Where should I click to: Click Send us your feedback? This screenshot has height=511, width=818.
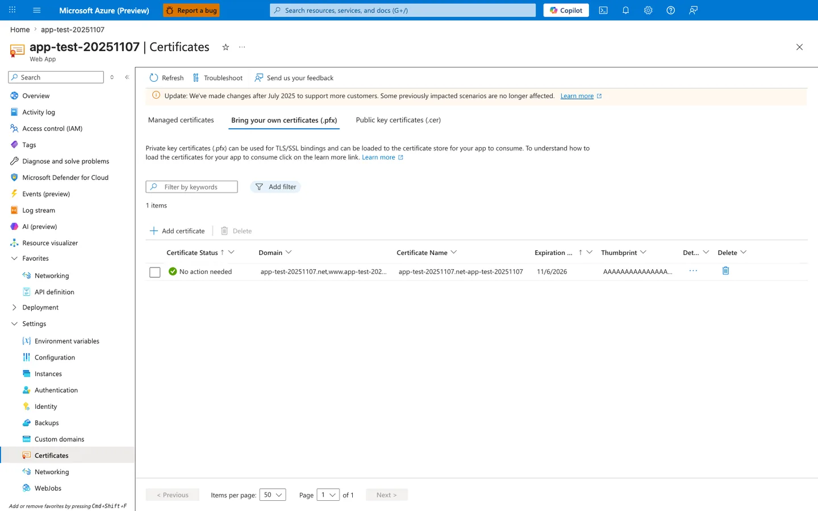[294, 78]
